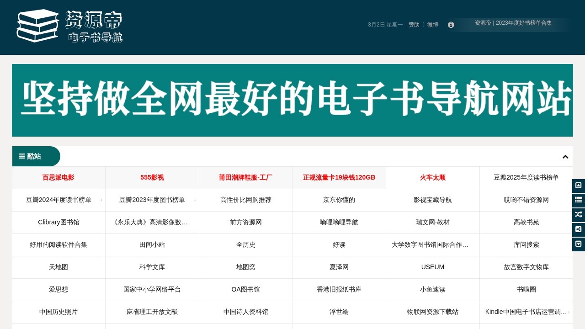Click the shuffle/random site icon
This screenshot has width=585, height=329.
(578, 215)
